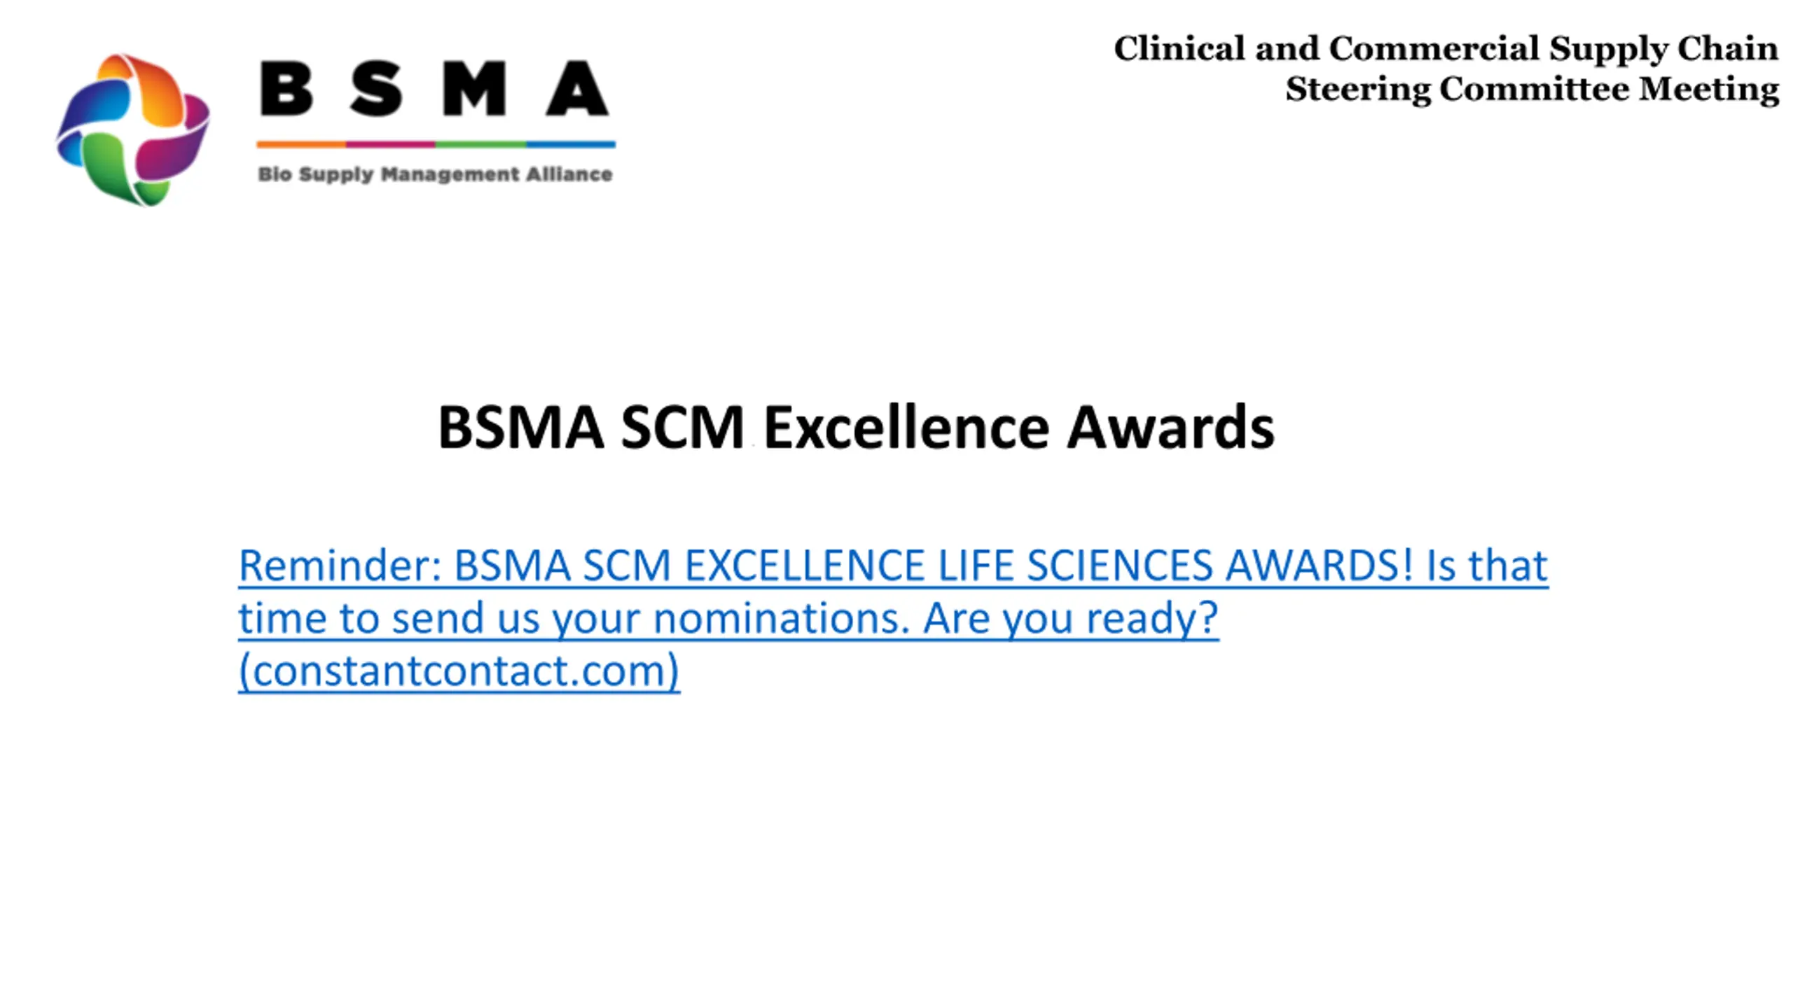The height and width of the screenshot is (1008, 1793).
Task: Click the word Excellence in slide title
Action: click(906, 427)
